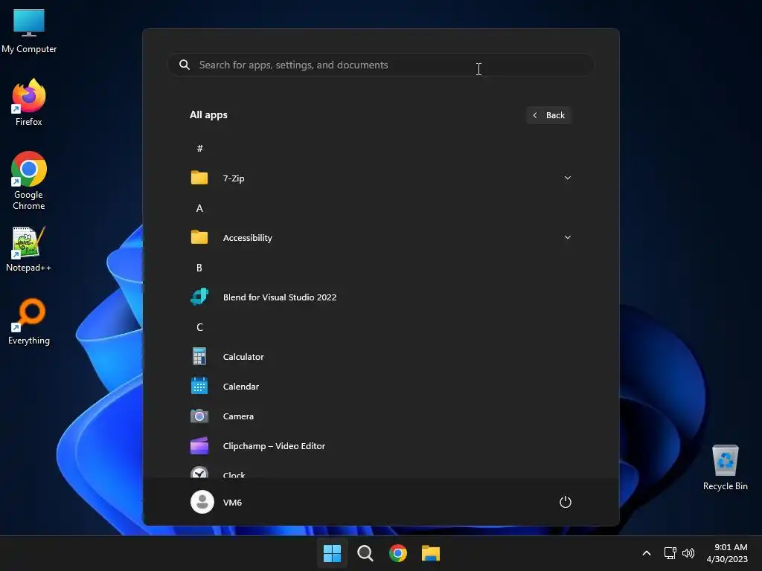The width and height of the screenshot is (762, 571).
Task: Launch Firefox from the desktop
Action: pos(29,103)
